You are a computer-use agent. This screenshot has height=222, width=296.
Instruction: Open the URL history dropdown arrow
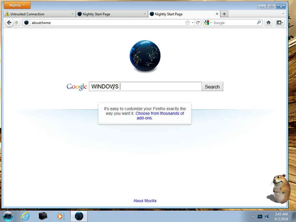(x=193, y=23)
